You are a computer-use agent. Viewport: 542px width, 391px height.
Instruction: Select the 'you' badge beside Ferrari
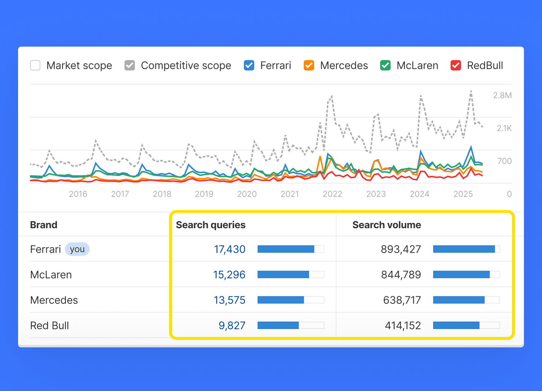pos(77,249)
